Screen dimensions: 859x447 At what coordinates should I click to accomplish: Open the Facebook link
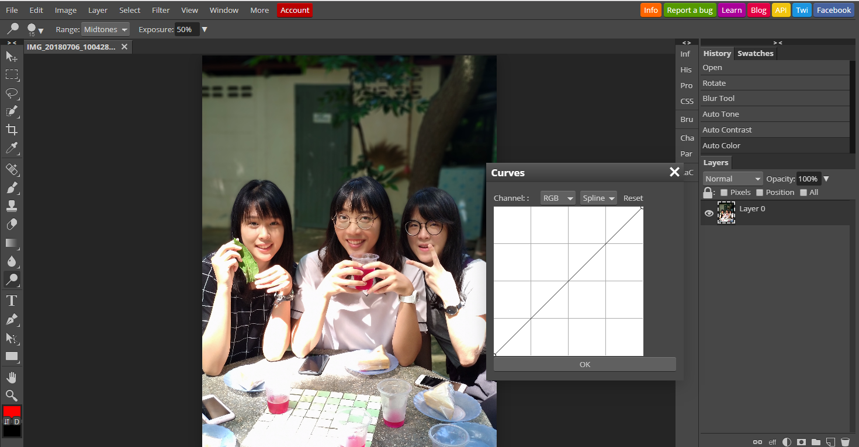(834, 10)
